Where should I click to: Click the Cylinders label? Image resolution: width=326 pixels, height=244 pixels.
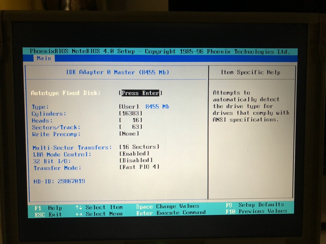click(49, 114)
